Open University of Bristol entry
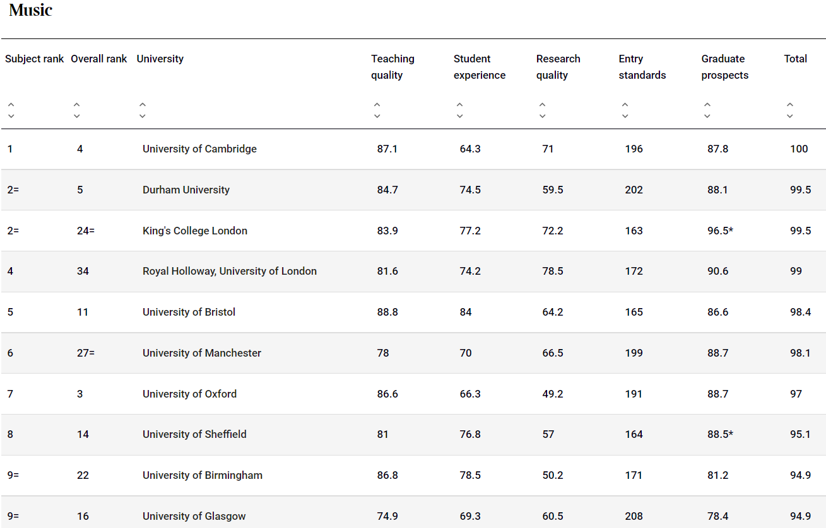This screenshot has height=528, width=826. click(x=189, y=312)
